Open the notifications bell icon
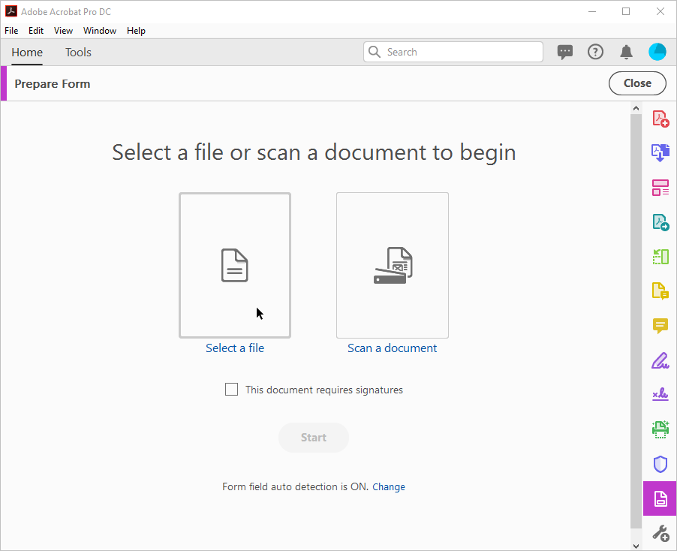Screen dimensions: 677x551 (626, 53)
